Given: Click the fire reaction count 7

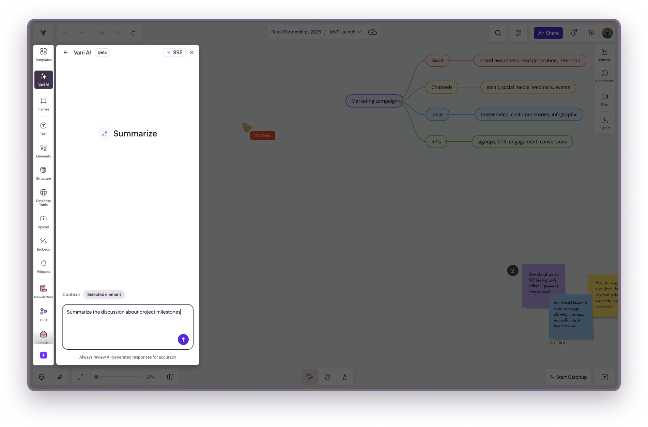Looking at the screenshot, I should pyautogui.click(x=552, y=343).
